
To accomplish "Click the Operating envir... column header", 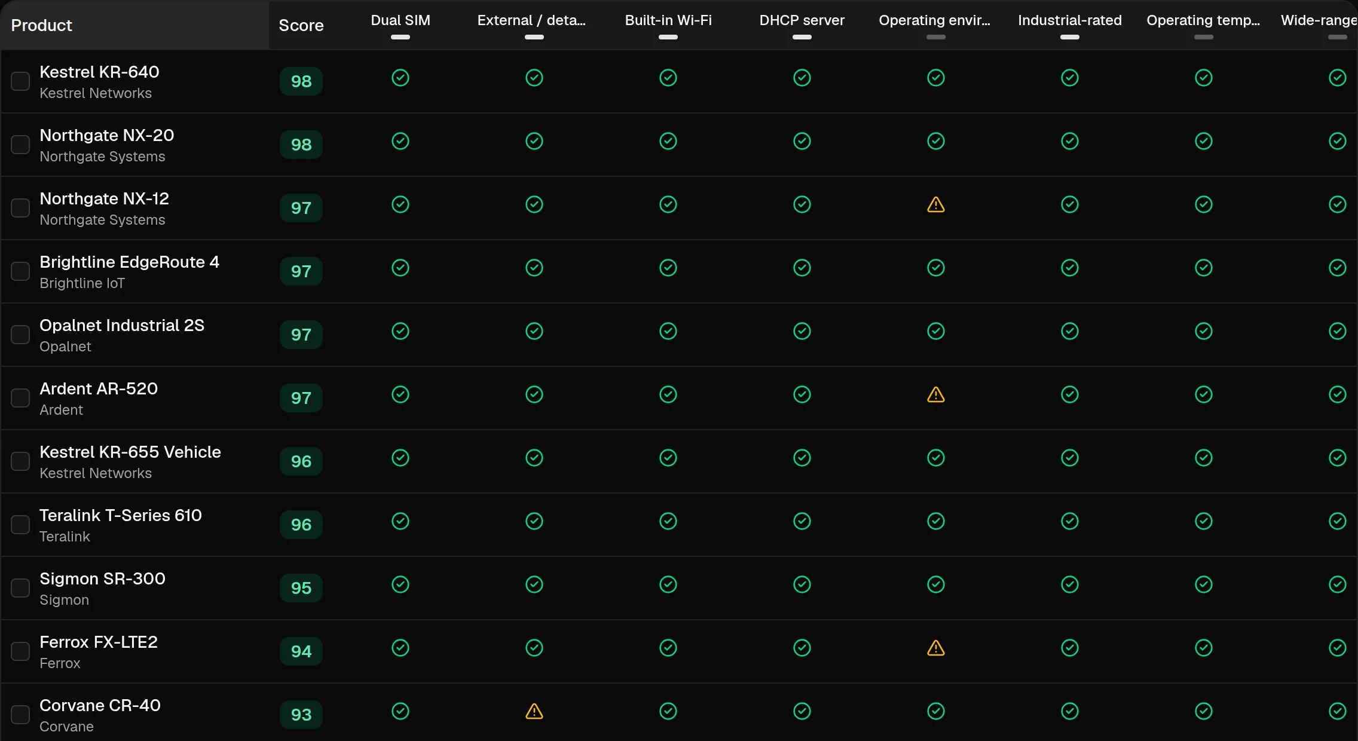I will (x=935, y=20).
